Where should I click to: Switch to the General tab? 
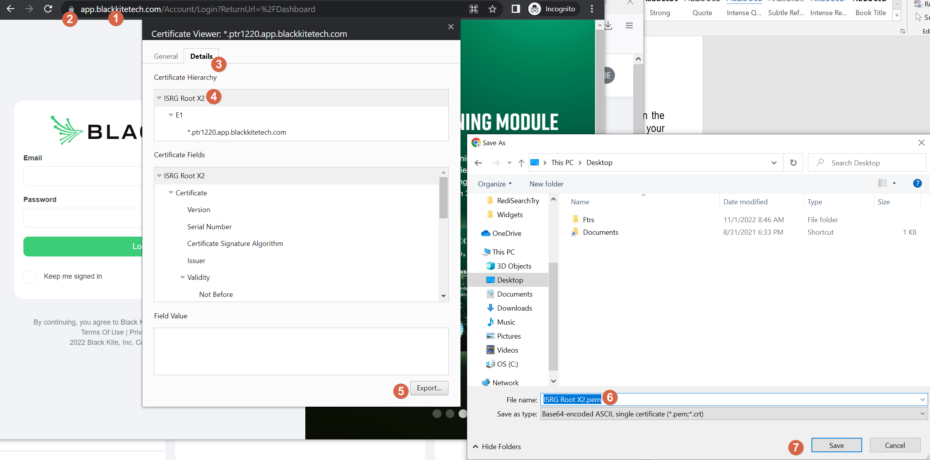(166, 56)
